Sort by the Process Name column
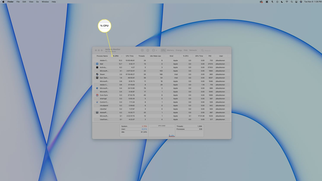 pyautogui.click(x=102, y=56)
